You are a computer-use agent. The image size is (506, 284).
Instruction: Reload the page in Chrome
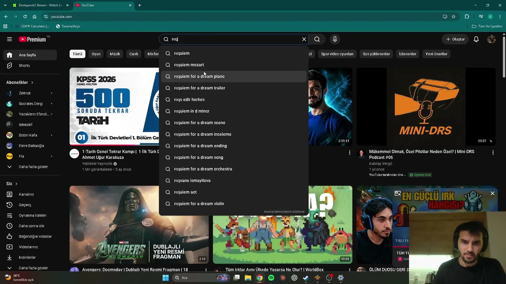[25, 17]
